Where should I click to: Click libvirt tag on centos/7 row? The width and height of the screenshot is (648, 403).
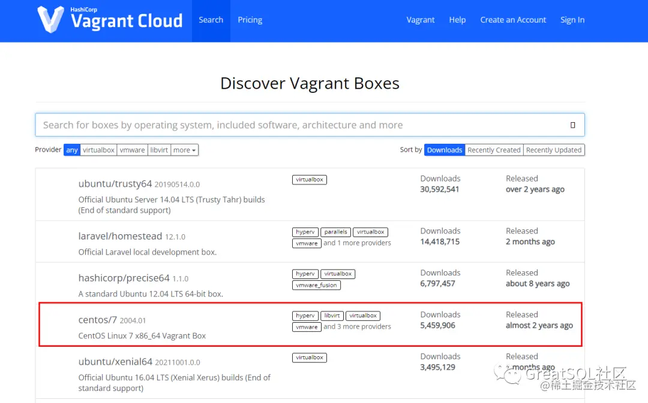tap(332, 316)
